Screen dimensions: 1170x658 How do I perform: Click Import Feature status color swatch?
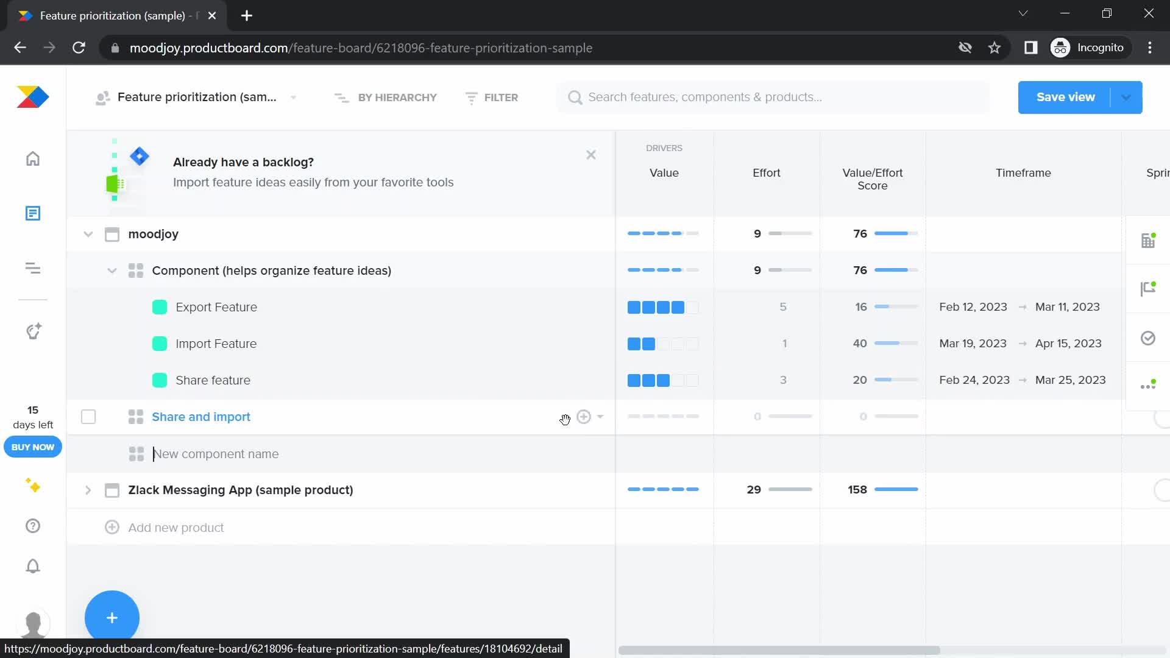160,344
